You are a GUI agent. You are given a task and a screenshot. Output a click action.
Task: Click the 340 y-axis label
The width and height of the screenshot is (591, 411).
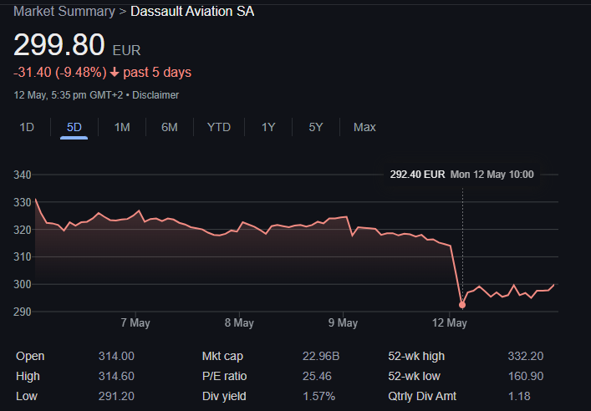coord(23,175)
